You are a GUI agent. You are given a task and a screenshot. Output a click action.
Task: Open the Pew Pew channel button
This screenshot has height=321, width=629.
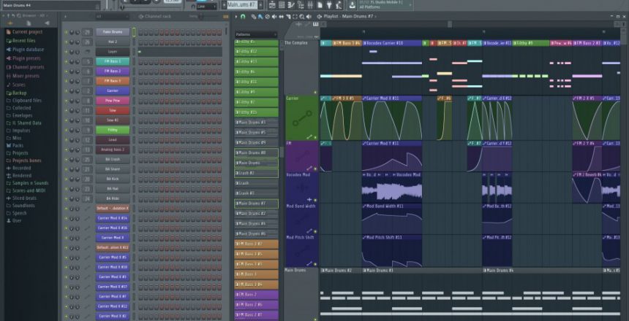click(x=113, y=101)
